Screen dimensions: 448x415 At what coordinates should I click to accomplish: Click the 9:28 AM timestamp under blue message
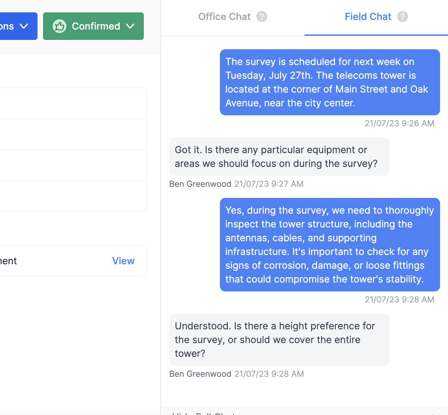(x=399, y=300)
